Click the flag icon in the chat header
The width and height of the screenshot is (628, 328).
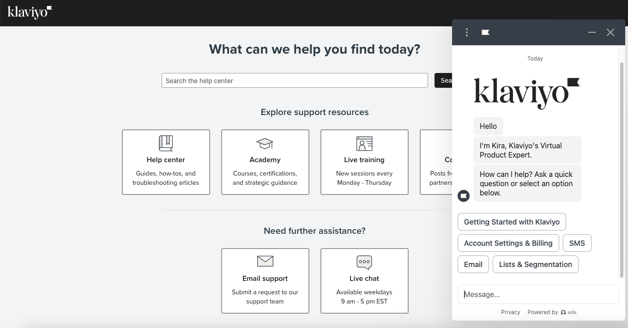[x=485, y=32]
